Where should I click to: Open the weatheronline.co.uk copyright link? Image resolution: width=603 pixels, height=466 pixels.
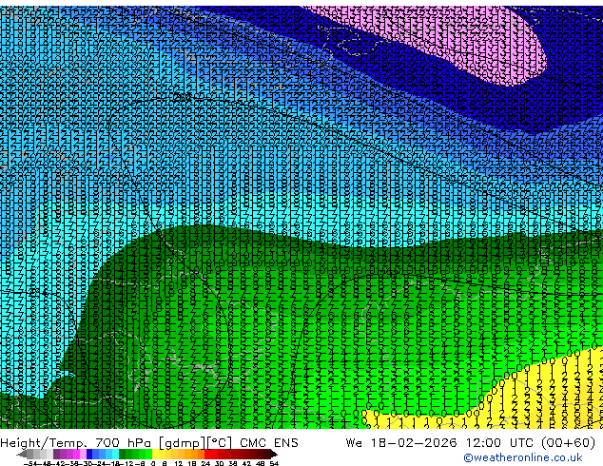(x=522, y=457)
